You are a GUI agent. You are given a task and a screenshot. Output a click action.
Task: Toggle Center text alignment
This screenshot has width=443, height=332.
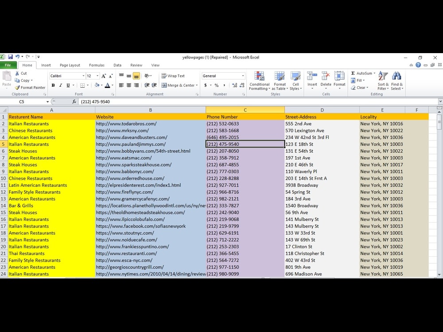(x=128, y=85)
